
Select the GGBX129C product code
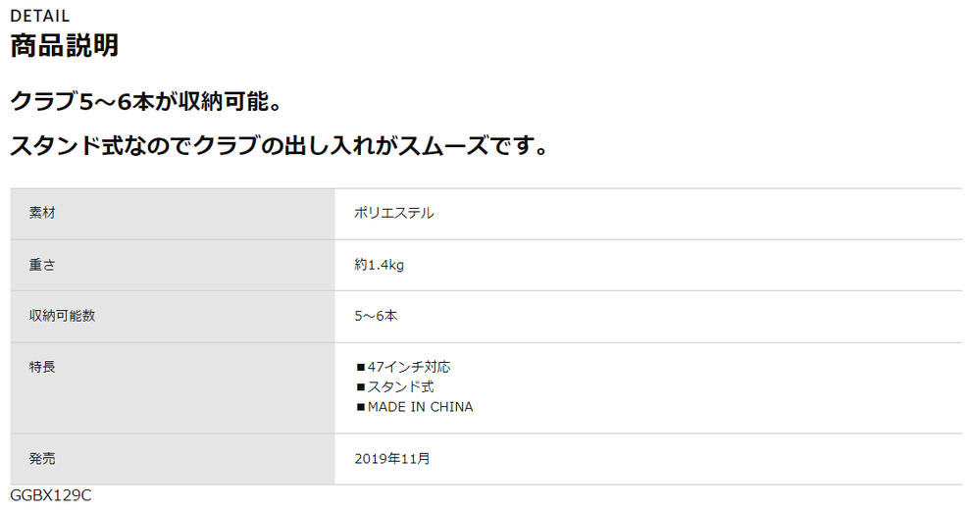point(51,495)
